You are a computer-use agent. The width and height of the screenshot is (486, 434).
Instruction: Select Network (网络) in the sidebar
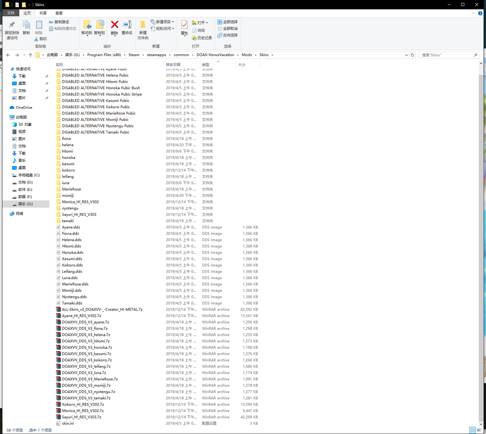pos(19,214)
